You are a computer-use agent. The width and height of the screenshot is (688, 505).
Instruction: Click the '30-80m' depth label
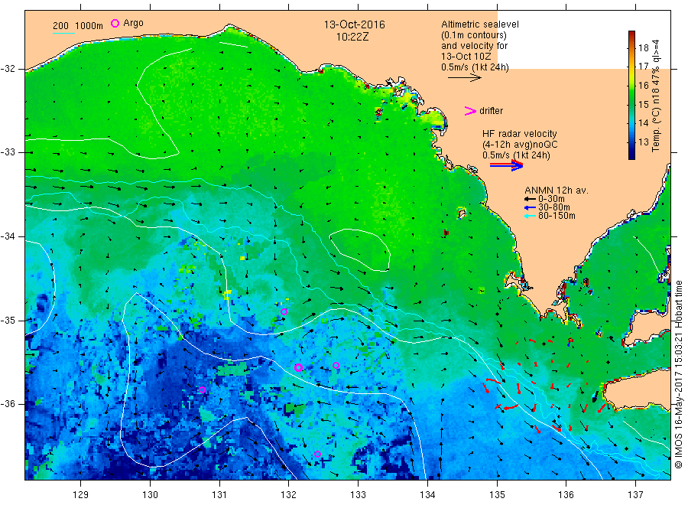[554, 207]
